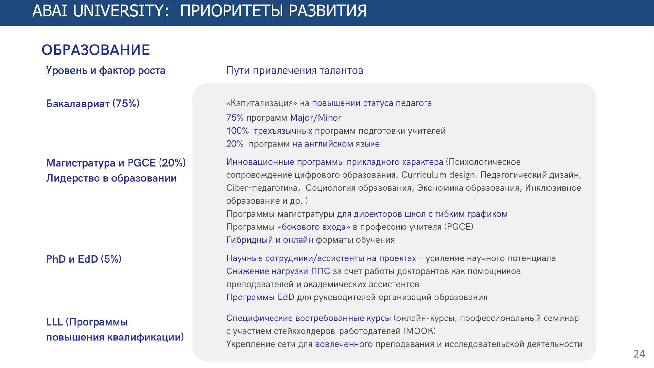The width and height of the screenshot is (654, 368).
Task: Click Инновационные программы прикладного характера text
Action: tap(335, 162)
